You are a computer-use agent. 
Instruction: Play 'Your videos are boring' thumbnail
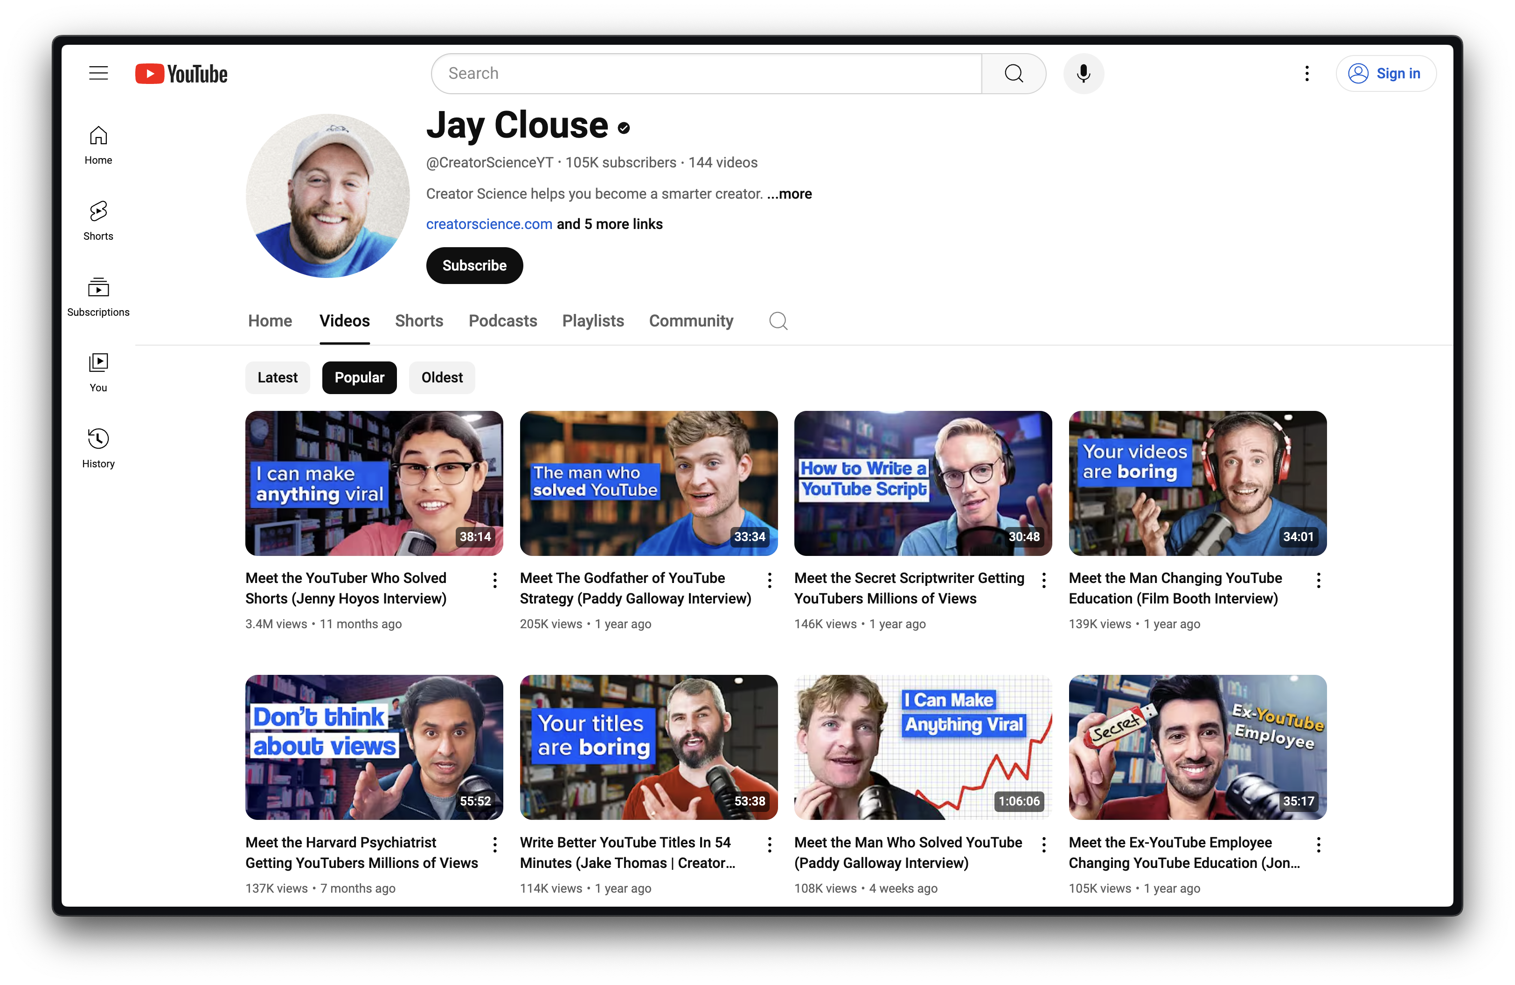[1197, 483]
